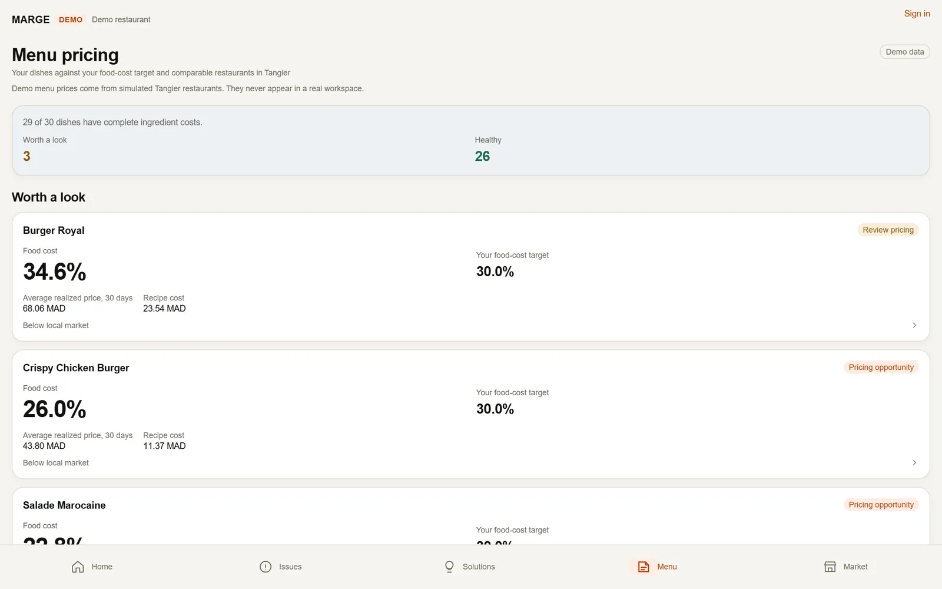Click the Sign in link

pos(917,14)
